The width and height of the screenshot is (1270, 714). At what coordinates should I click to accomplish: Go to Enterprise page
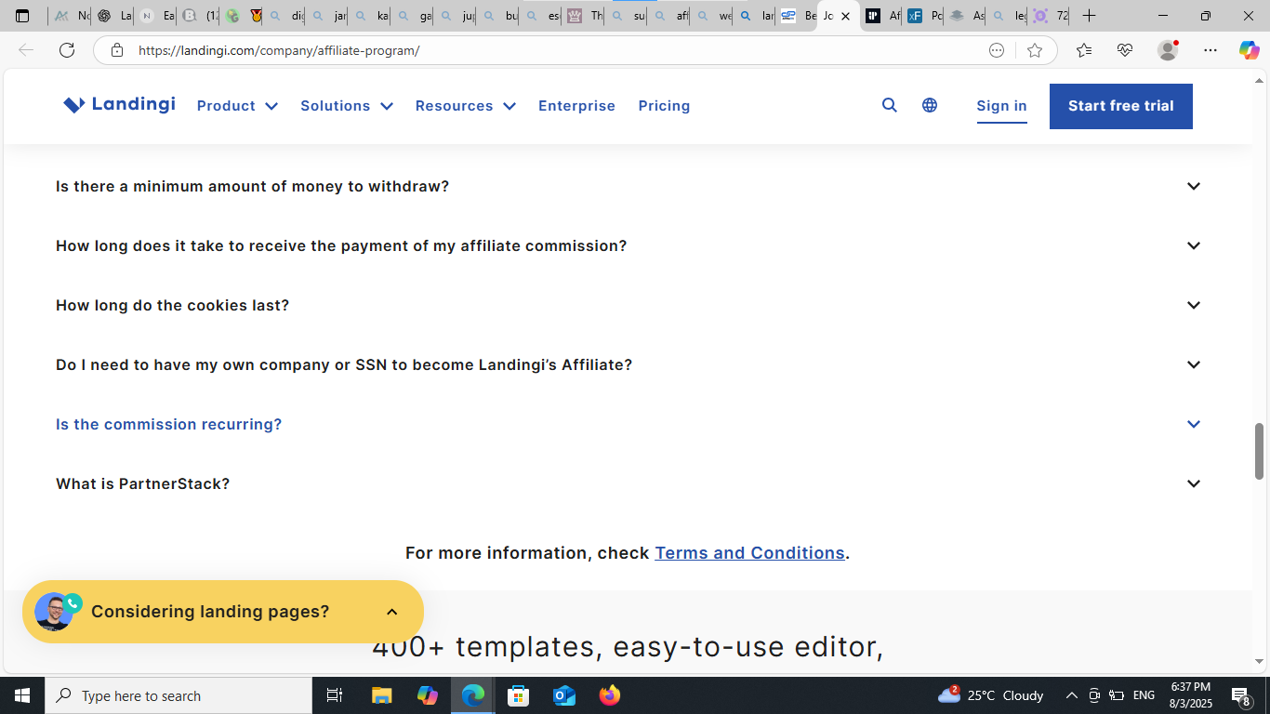click(x=576, y=106)
